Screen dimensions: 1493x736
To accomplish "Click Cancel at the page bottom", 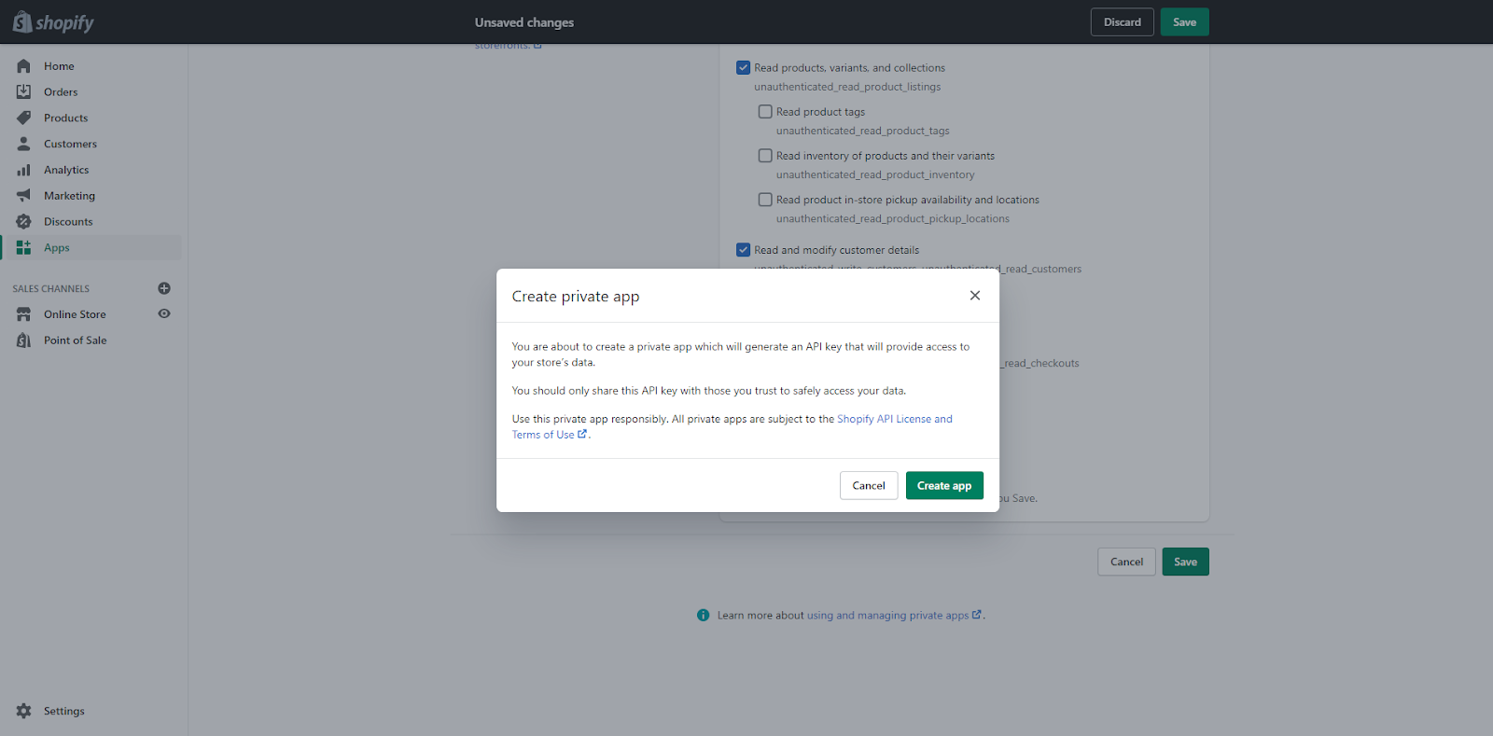I will coord(1127,562).
